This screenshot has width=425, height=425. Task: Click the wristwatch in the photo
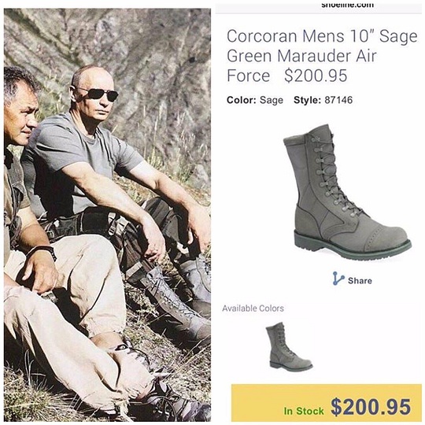tap(43, 251)
